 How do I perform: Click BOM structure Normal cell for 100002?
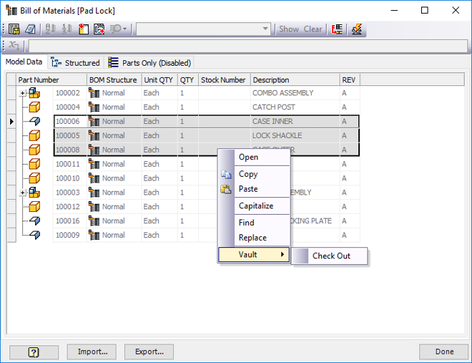tap(114, 93)
